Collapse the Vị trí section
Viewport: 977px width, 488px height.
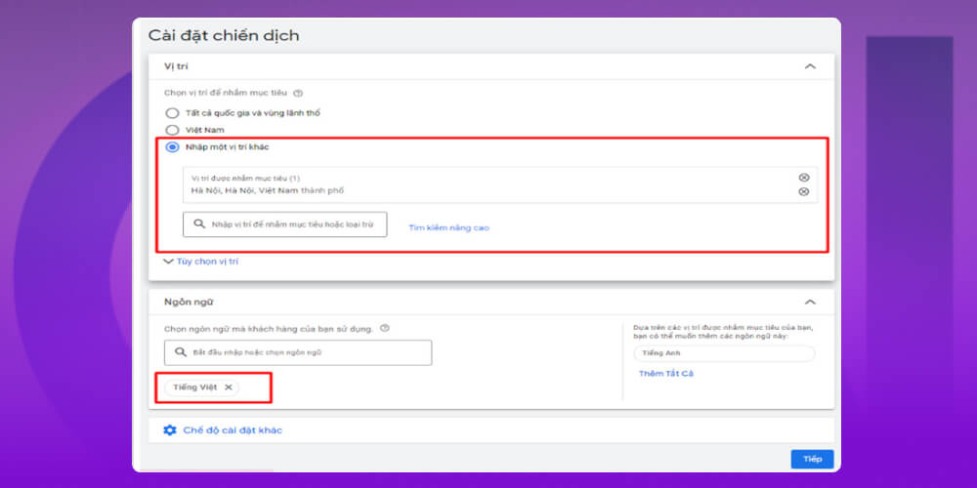[809, 66]
